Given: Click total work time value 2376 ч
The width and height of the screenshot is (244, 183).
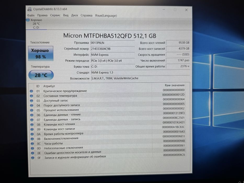Looking at the screenshot, I should [178, 66].
